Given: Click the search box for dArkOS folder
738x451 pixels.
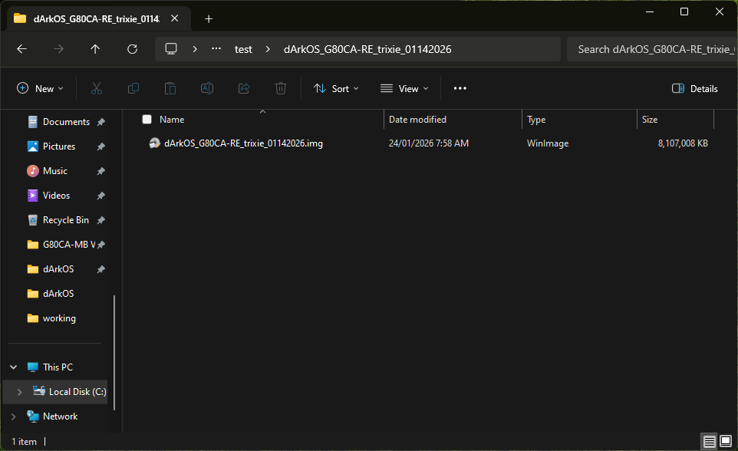Looking at the screenshot, I should [x=652, y=49].
